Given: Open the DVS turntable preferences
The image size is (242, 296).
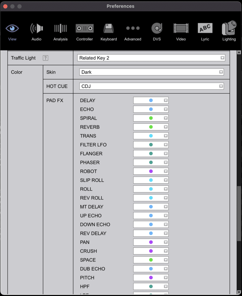Looking at the screenshot, I should 157,32.
